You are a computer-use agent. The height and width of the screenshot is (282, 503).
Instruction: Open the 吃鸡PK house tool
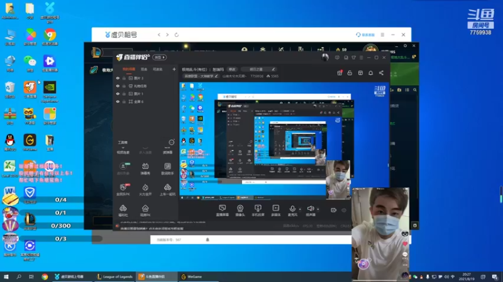pyautogui.click(x=145, y=211)
